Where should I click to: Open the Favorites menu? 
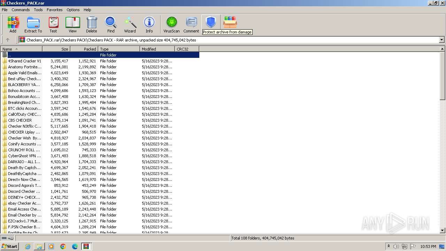click(x=55, y=10)
